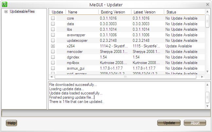Expand the UpdateableFiles tree node
Image resolution: width=212 pixels, height=132 pixels.
pos(6,11)
